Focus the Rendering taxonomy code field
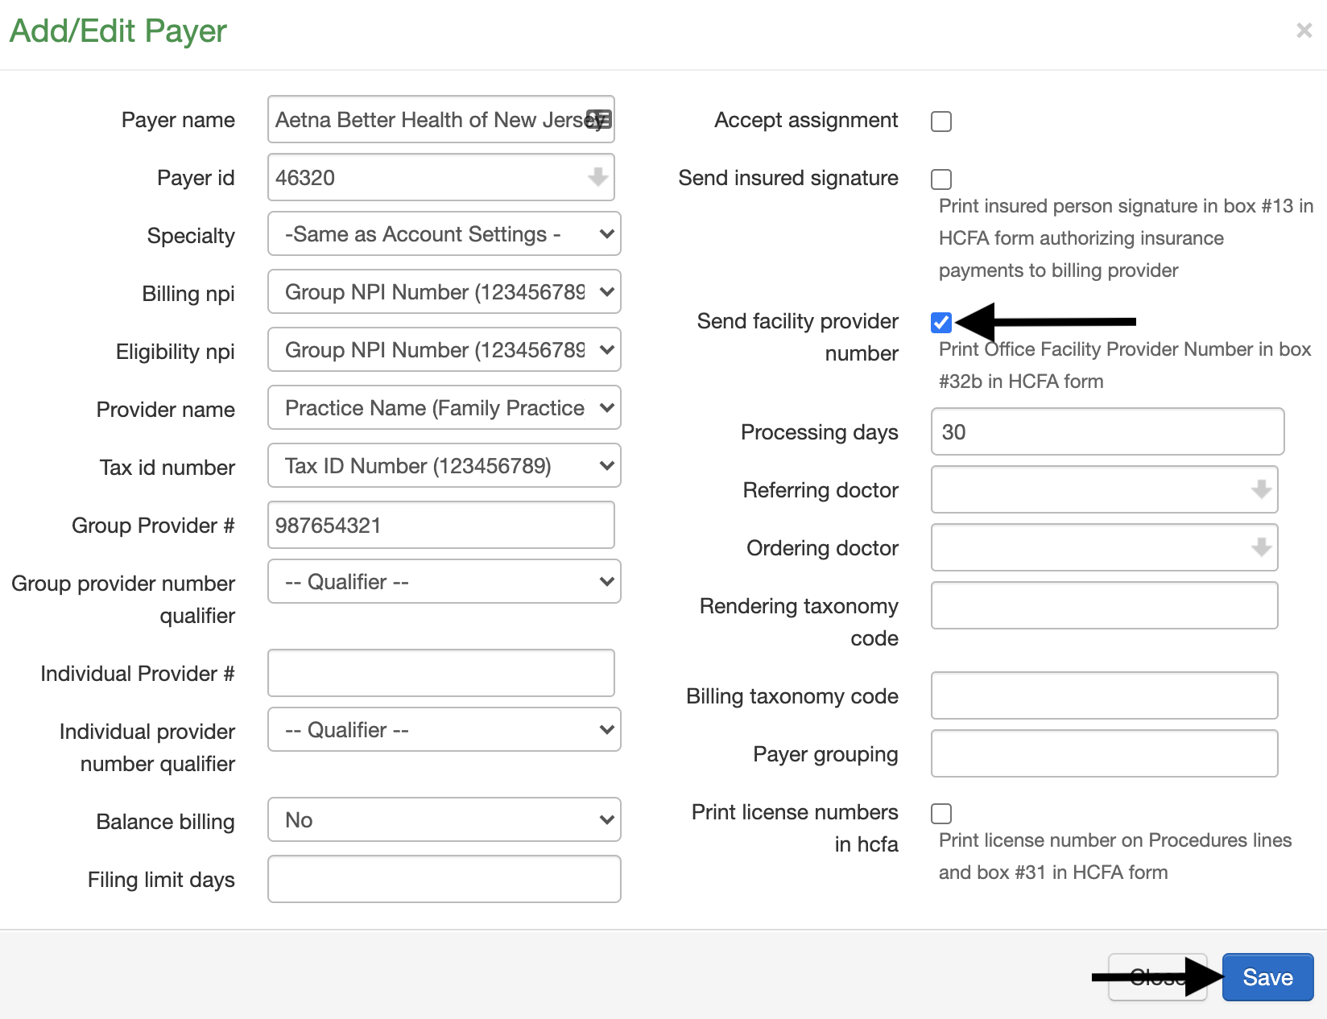Viewport: 1327px width, 1019px height. pos(1105,605)
